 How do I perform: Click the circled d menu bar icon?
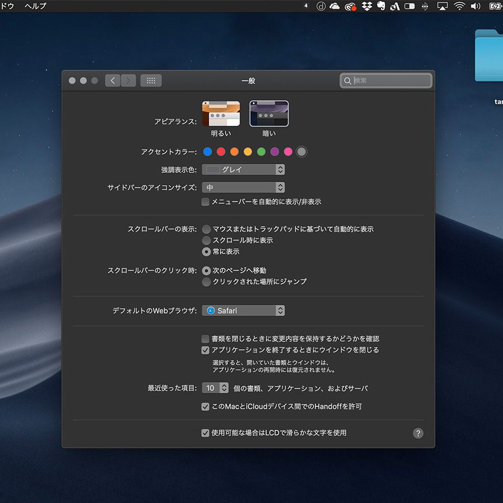pyautogui.click(x=321, y=6)
